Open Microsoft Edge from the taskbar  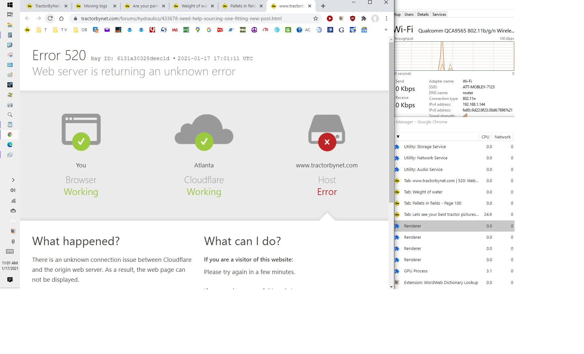10,145
